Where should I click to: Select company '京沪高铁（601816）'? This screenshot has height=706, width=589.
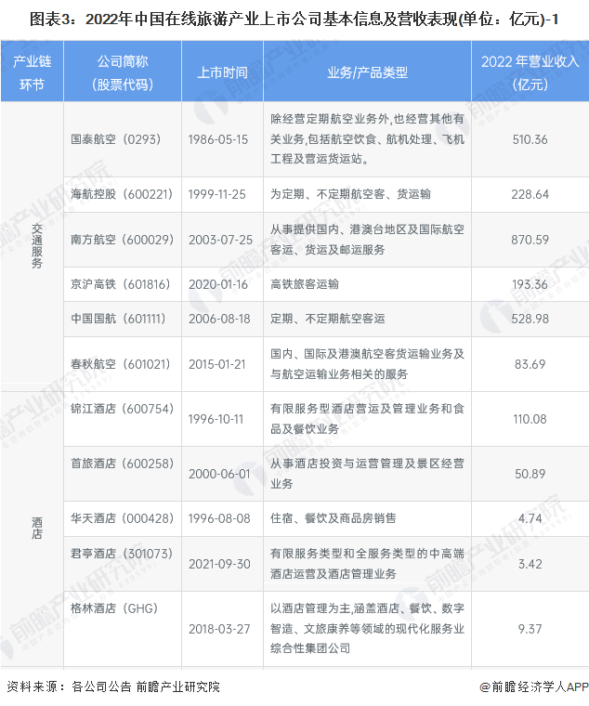121,284
